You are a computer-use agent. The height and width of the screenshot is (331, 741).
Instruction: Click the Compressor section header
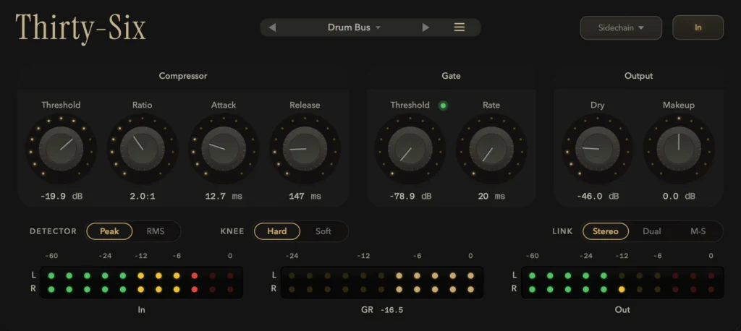[183, 76]
